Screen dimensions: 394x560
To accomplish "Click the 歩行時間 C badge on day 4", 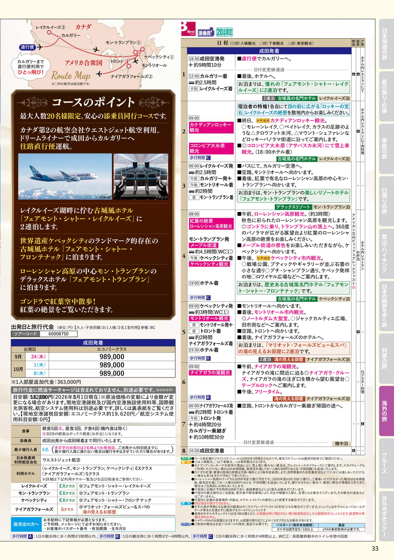I will 200,298.
